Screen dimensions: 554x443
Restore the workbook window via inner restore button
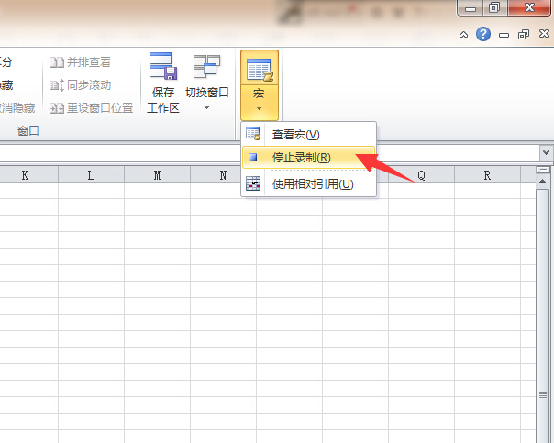coord(524,35)
